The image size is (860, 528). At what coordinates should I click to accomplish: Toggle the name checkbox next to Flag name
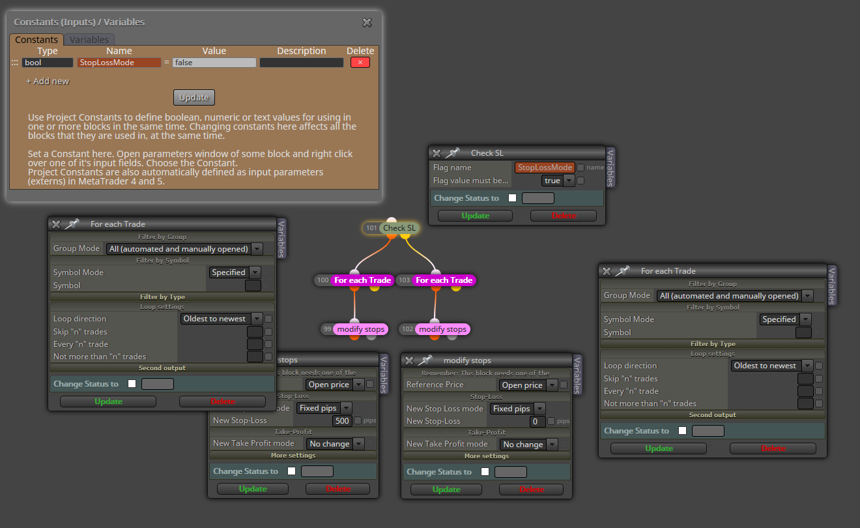(580, 168)
